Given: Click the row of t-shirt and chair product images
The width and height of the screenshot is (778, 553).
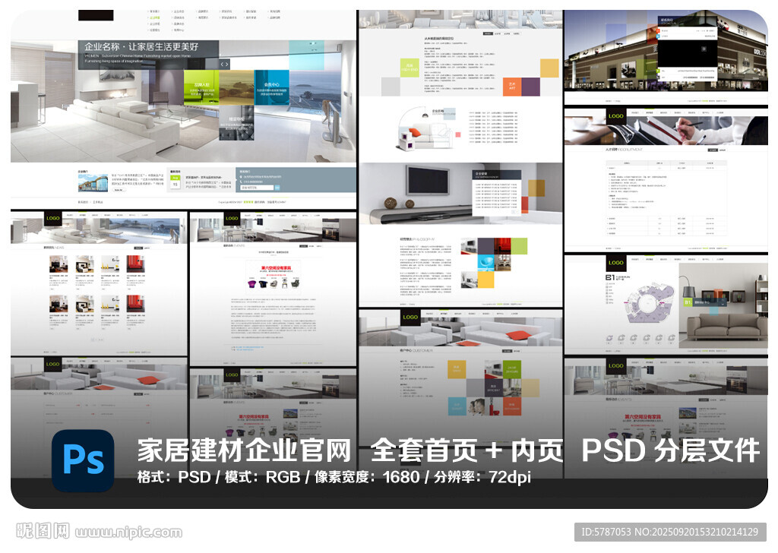Looking at the screenshot, I should tap(274, 283).
